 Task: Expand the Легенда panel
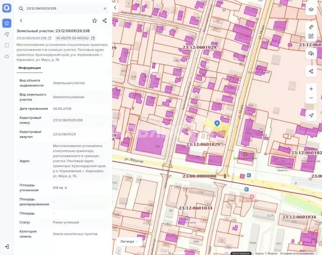click(129, 241)
